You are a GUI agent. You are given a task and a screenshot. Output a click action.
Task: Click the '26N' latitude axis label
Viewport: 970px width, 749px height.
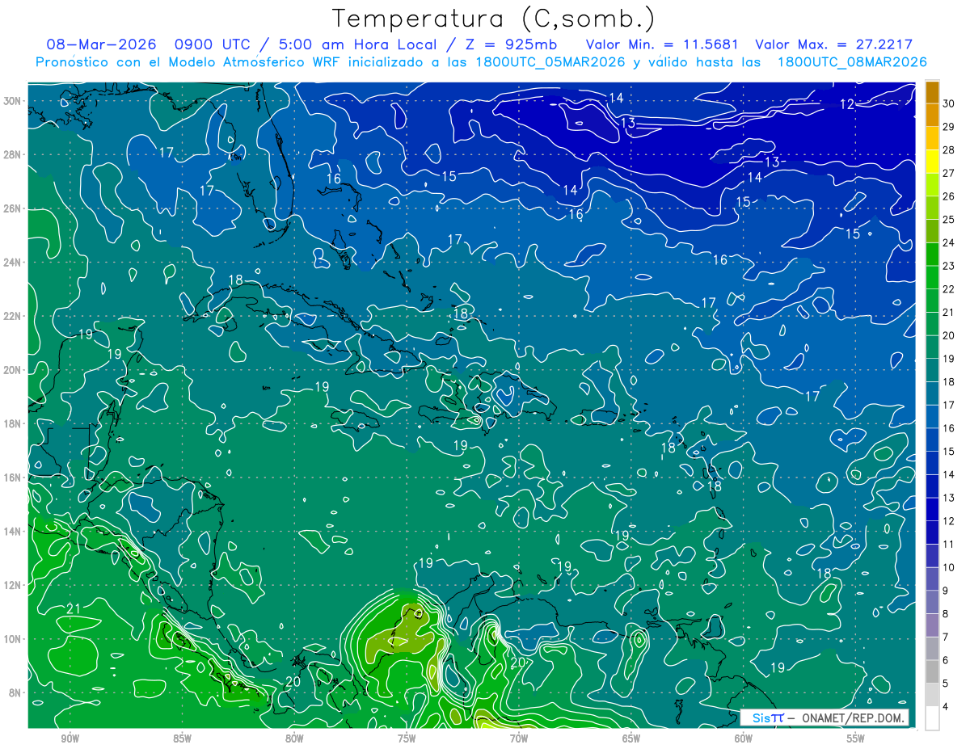point(12,208)
